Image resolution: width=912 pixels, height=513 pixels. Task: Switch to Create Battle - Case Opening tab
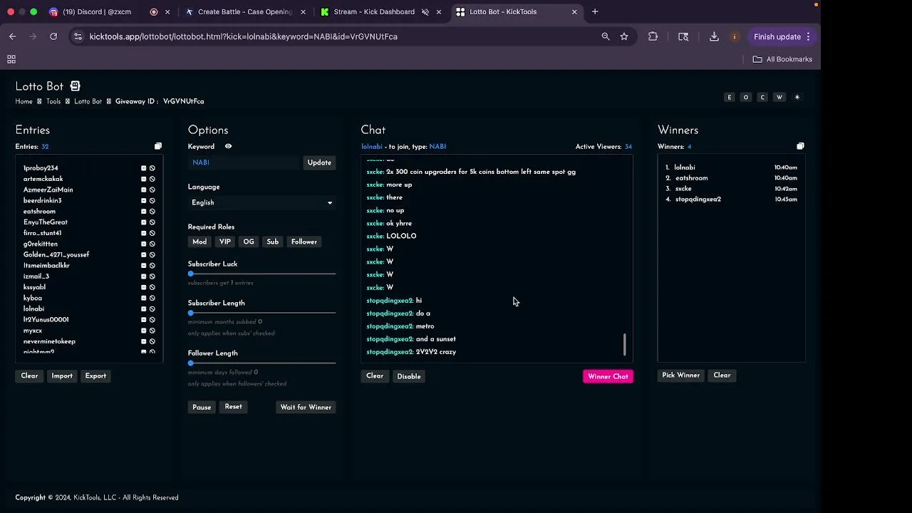pos(244,11)
